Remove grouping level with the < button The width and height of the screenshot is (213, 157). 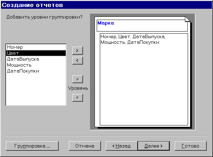[78, 61]
